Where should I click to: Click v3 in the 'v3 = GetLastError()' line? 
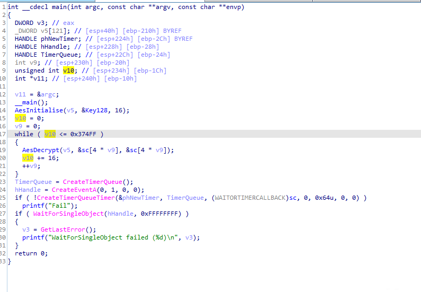26,229
